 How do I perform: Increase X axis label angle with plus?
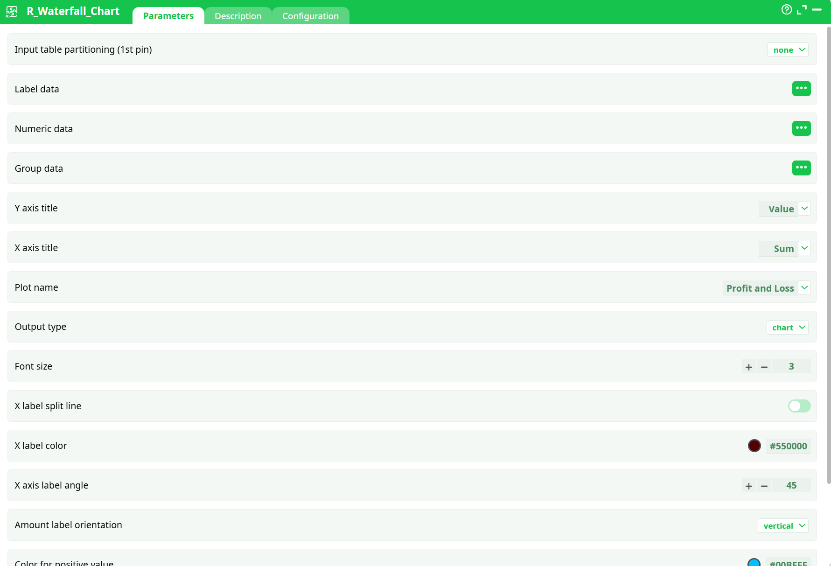(x=749, y=486)
